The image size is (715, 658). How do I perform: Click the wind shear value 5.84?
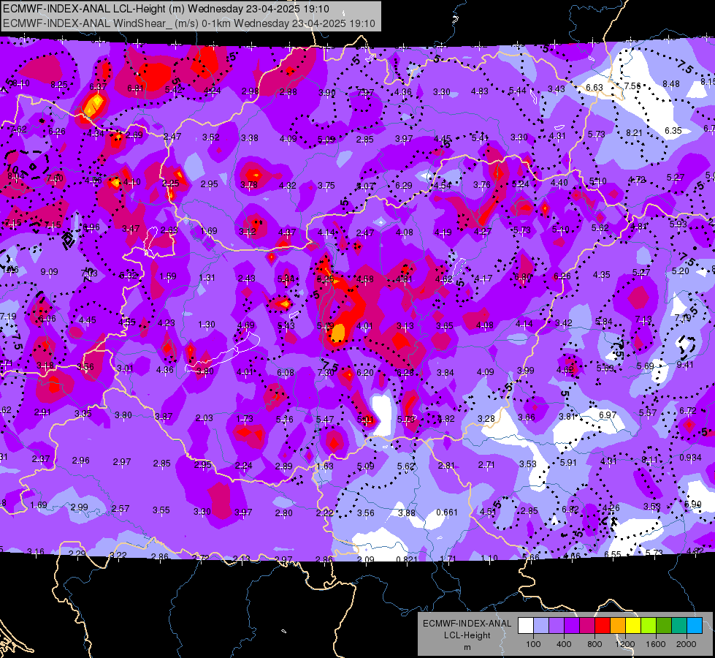604,322
